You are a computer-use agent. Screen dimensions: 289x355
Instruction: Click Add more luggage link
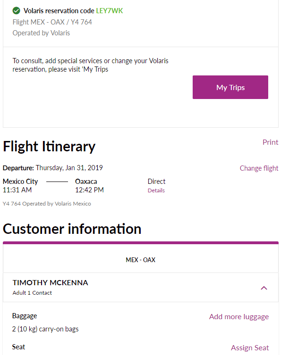tap(239, 316)
